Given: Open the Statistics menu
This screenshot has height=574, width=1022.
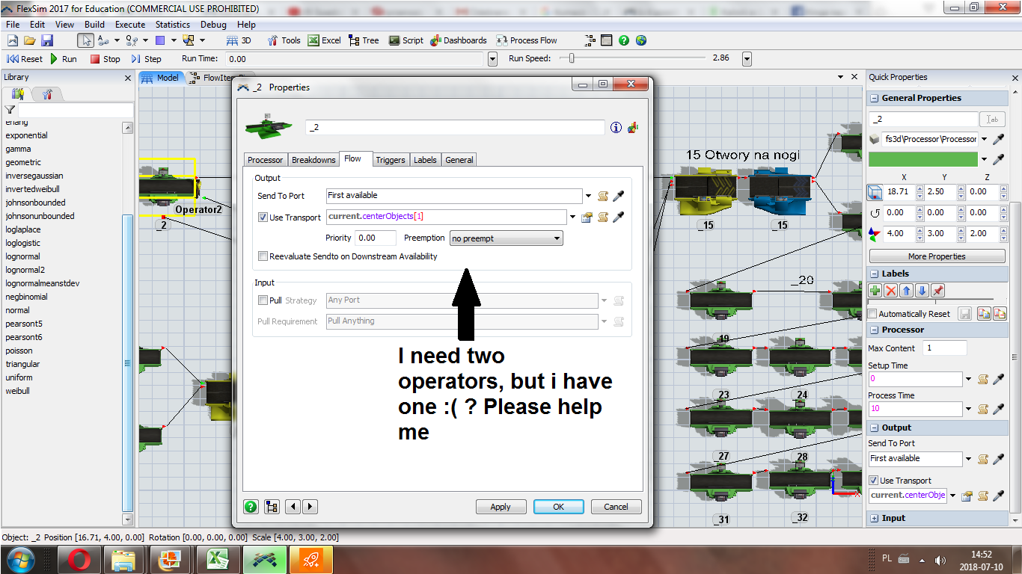Looking at the screenshot, I should (x=172, y=25).
